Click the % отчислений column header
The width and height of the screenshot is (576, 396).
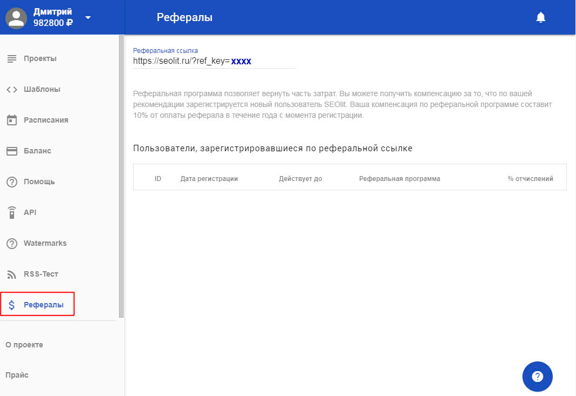pos(530,179)
